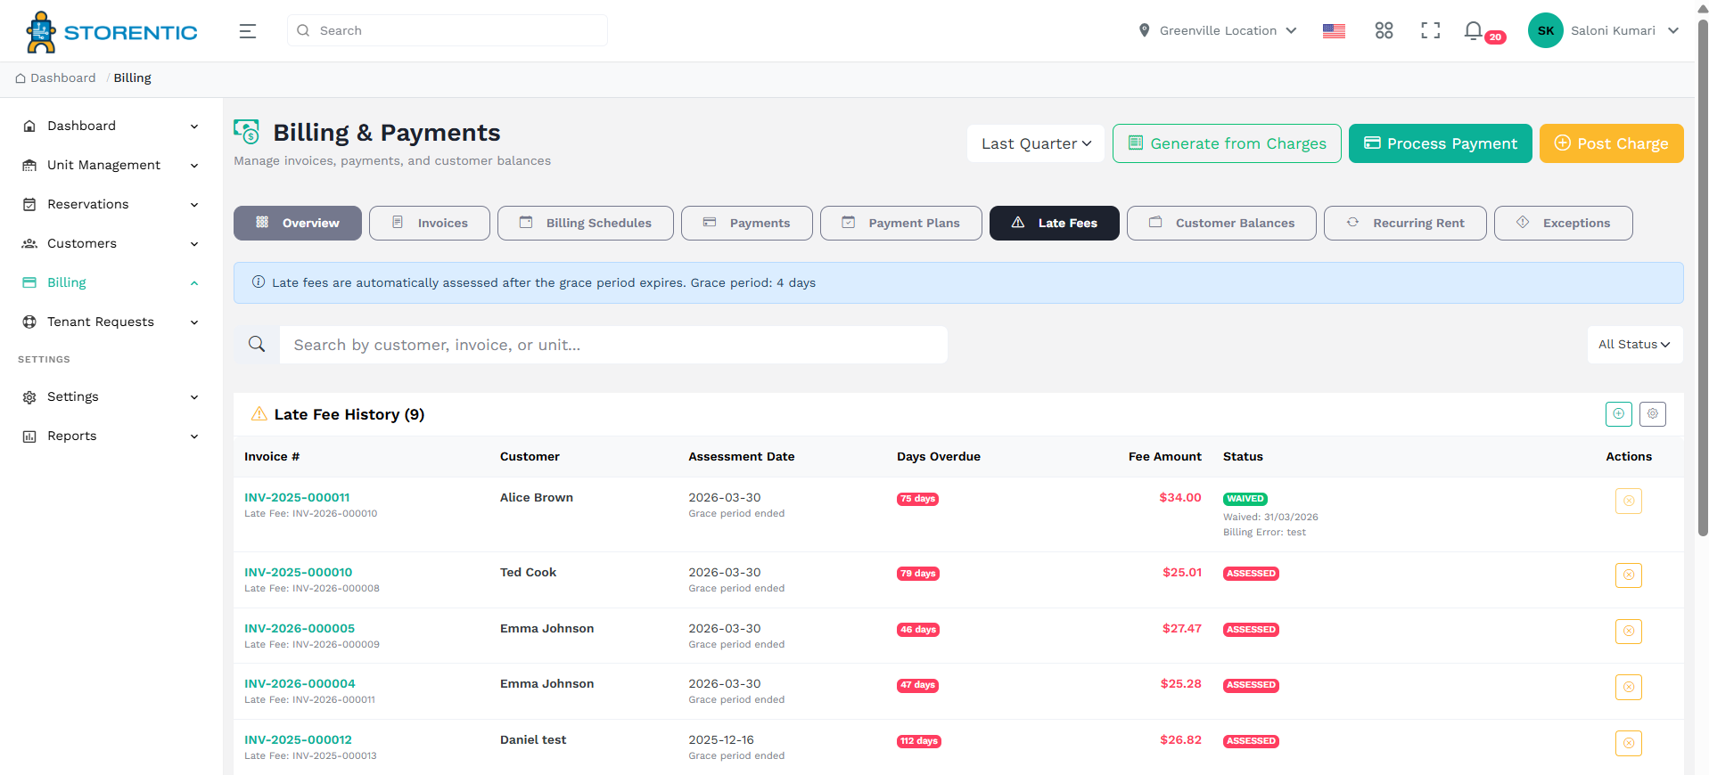Open invoice INV-2025-000012 link
The height and width of the screenshot is (775, 1709).
[x=298, y=740]
